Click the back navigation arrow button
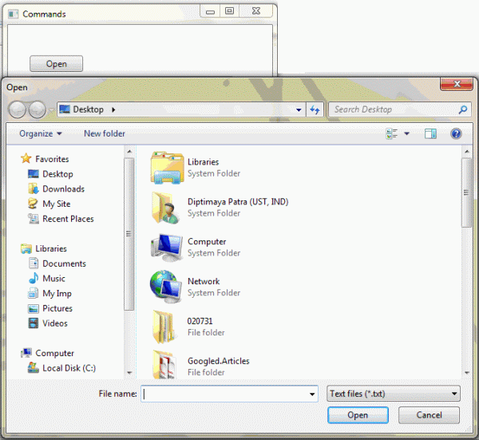Screen dimensions: 479x440 [x=17, y=109]
